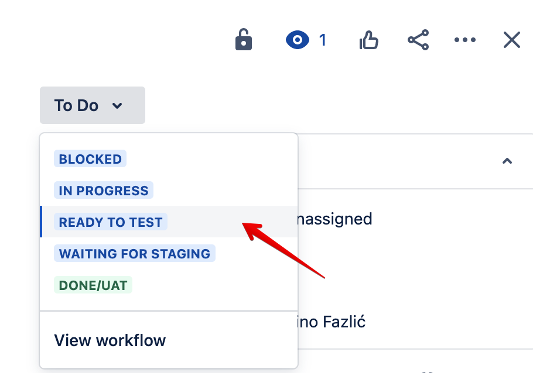Click the issue restrictions lock icon
The height and width of the screenshot is (373, 533).
[x=243, y=40]
